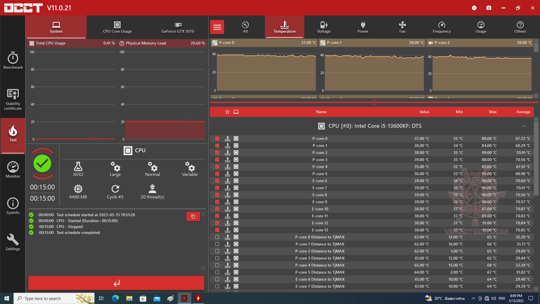The height and width of the screenshot is (304, 540).
Task: Copy test log with red copy button
Action: pos(193,216)
